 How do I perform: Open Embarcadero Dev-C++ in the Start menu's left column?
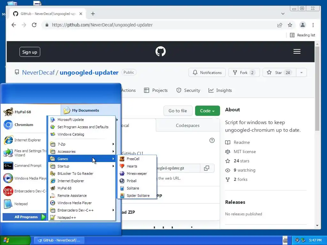[x=24, y=191]
